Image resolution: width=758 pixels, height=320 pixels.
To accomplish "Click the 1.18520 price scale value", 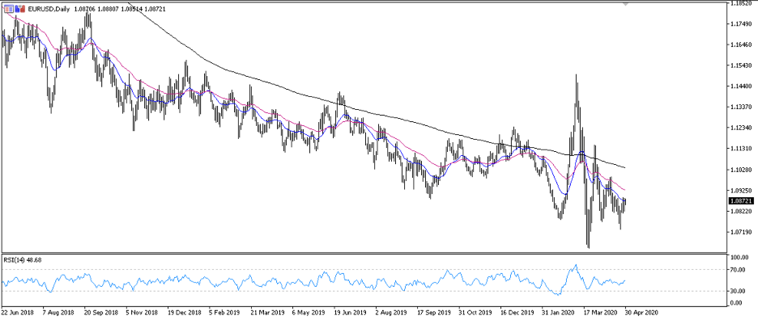I will [742, 3].
